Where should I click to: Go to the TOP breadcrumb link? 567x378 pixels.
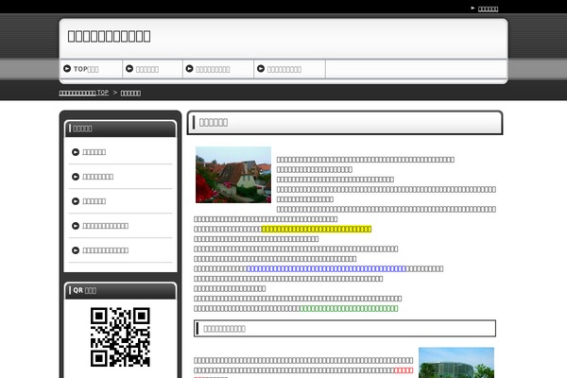point(84,93)
